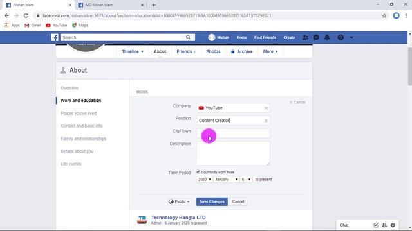Open Maps bookmark

pyautogui.click(x=80, y=25)
